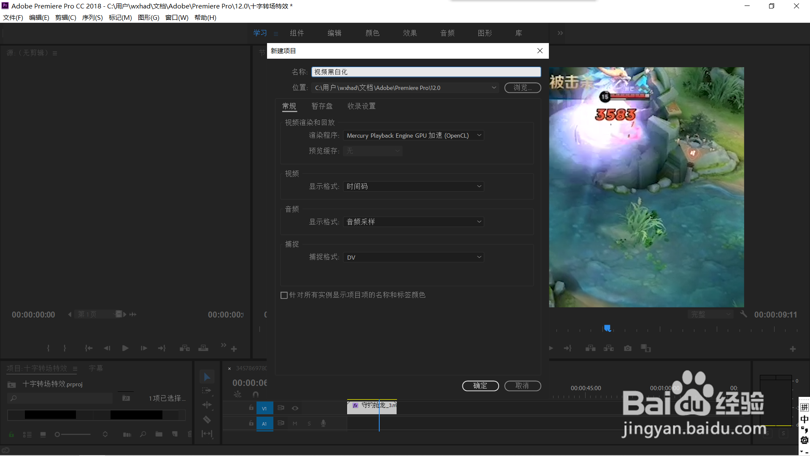Open the 窗口(W) menu
The height and width of the screenshot is (456, 810).
177,17
